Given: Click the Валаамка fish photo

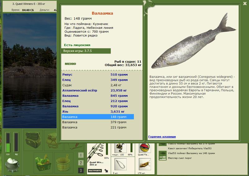Looking at the screenshot, I should 193,41.
